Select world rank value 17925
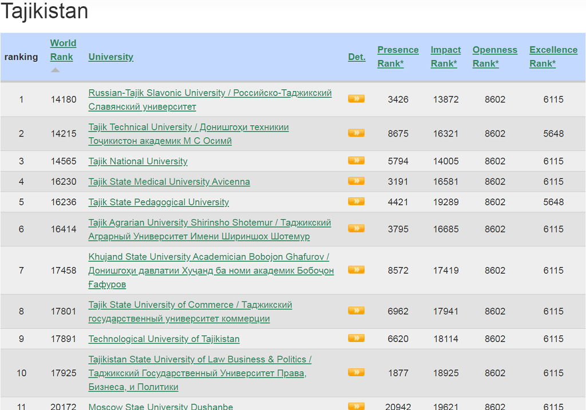586x410 pixels. pos(64,373)
